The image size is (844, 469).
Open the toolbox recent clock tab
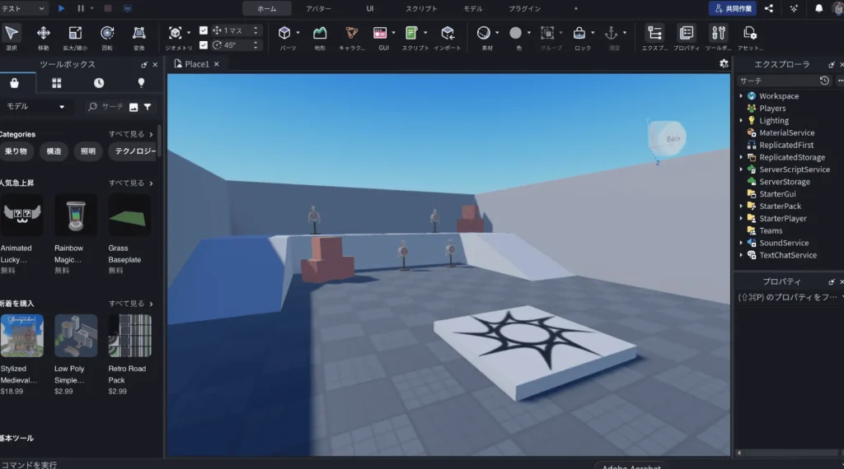pos(99,83)
